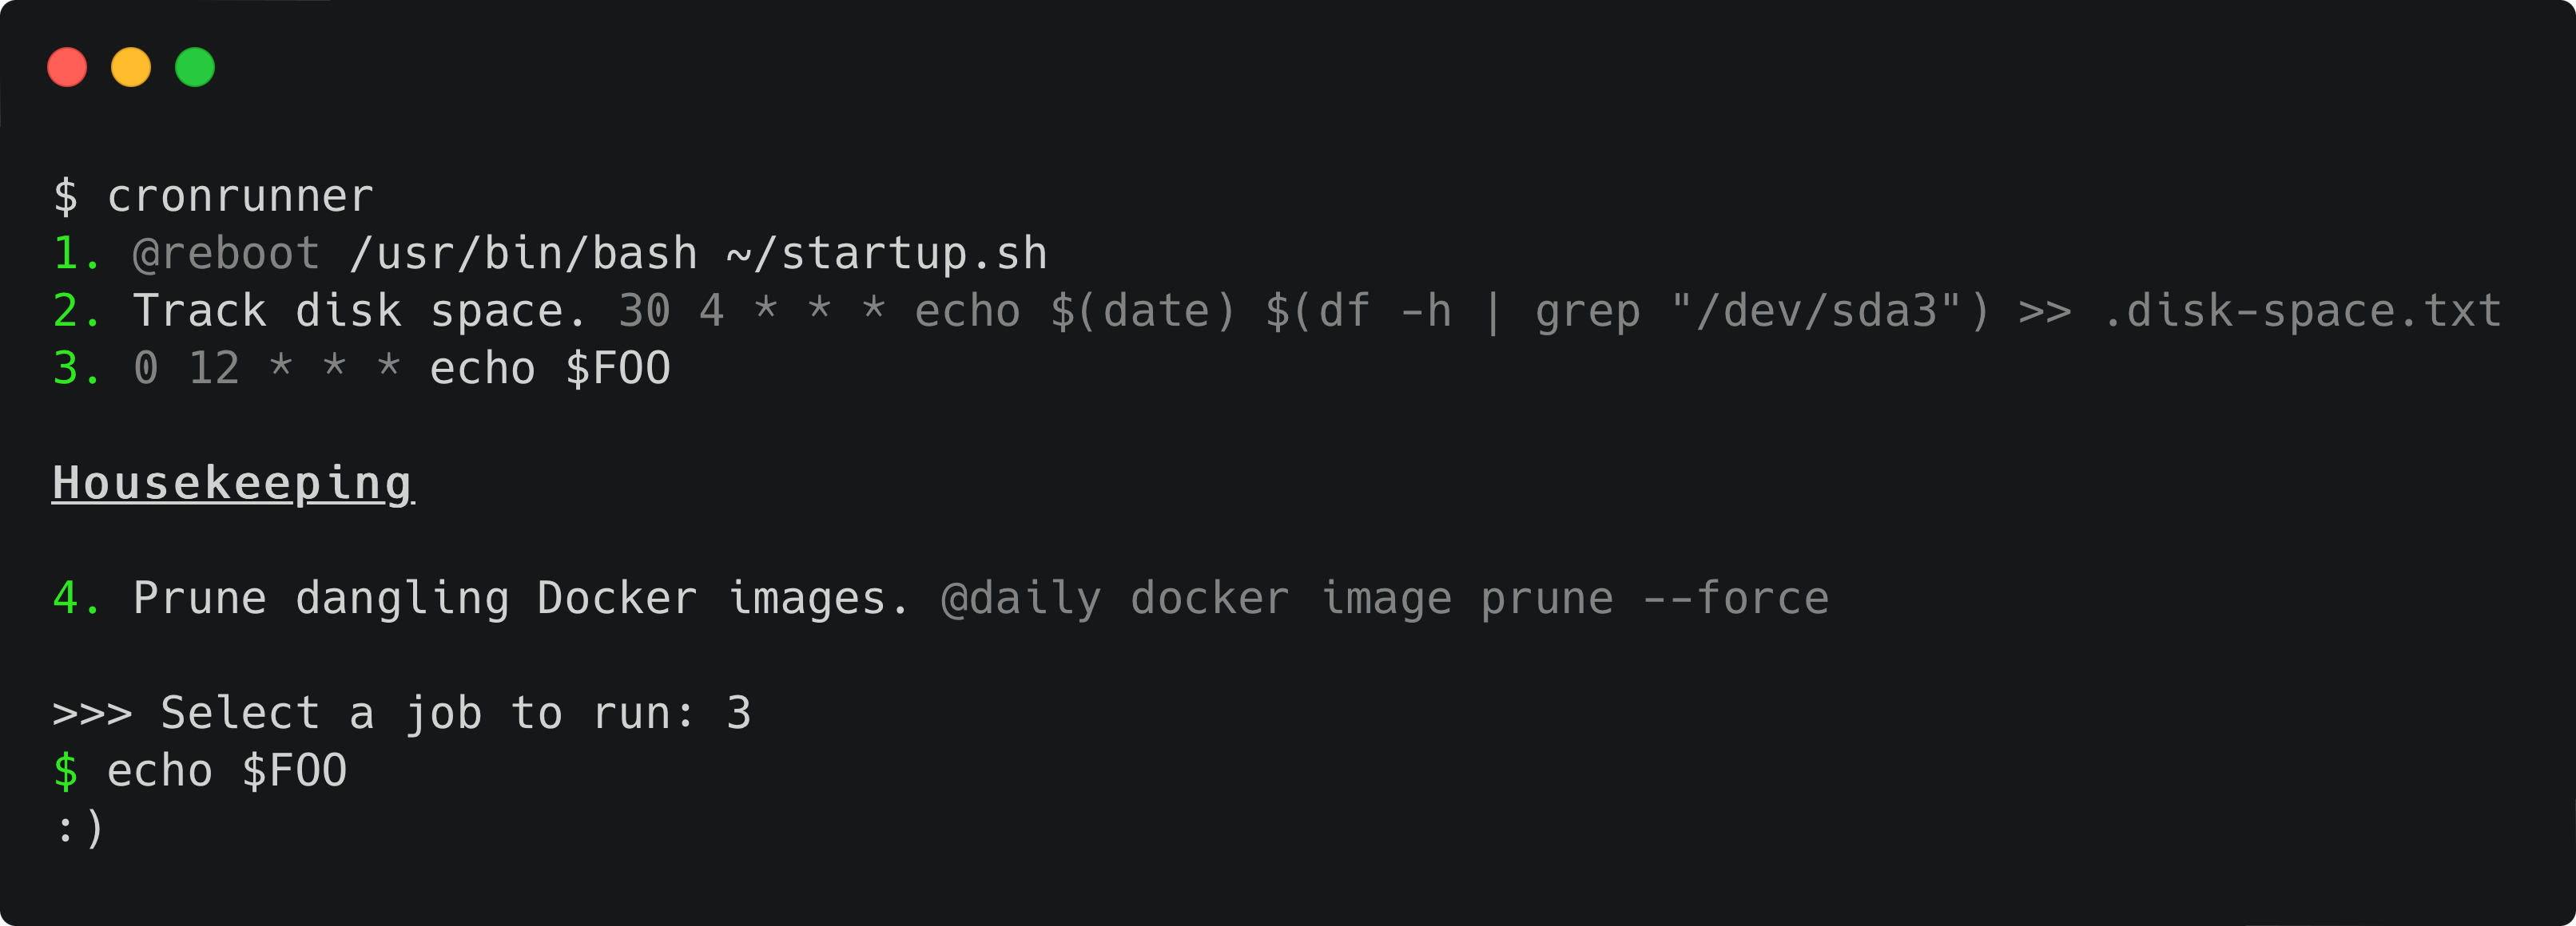
Task: Click the green maximize window button
Action: (x=195, y=67)
